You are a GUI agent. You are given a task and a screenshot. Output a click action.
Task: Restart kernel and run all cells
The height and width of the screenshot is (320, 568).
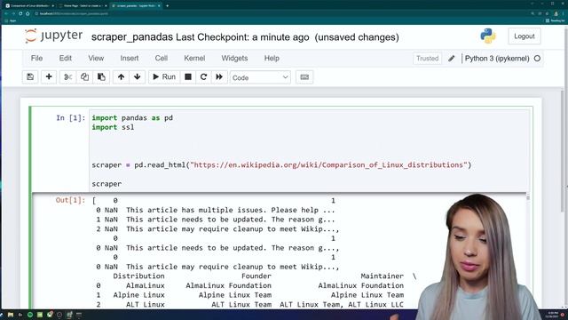pyautogui.click(x=219, y=77)
